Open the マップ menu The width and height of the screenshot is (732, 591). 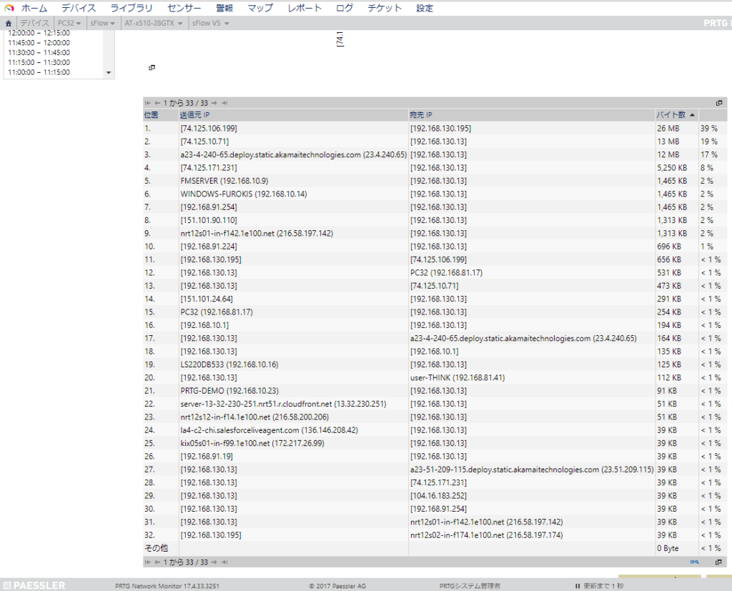click(260, 9)
